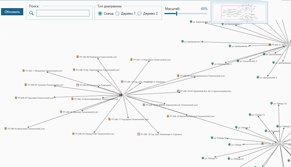
Task: Click the Масштаб zoom slider handle
Action: (x=177, y=13)
